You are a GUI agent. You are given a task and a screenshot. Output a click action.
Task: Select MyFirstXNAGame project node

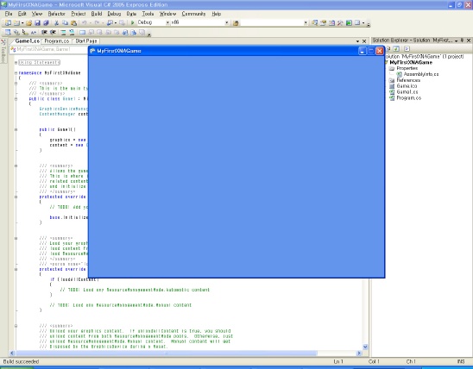411,62
